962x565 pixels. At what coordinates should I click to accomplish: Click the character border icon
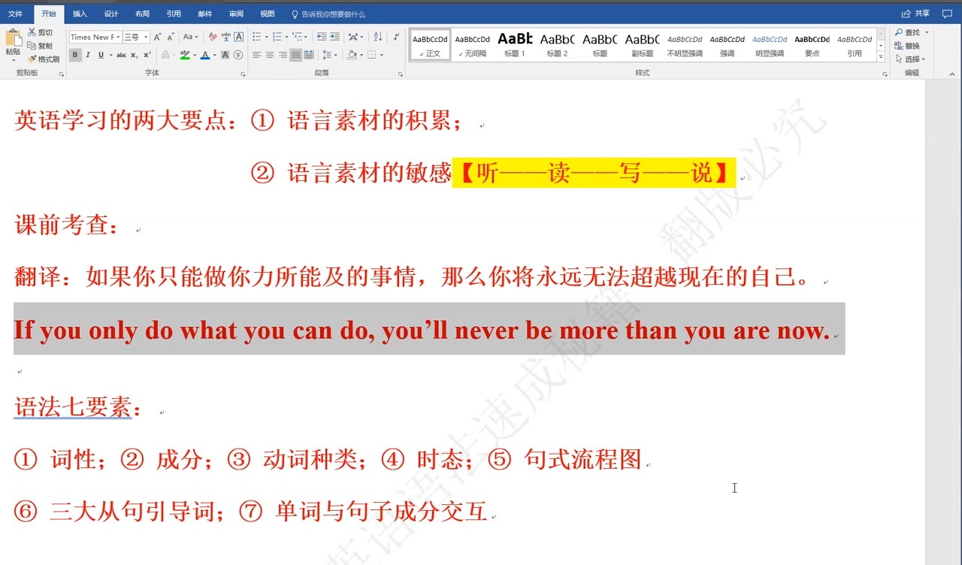point(239,37)
